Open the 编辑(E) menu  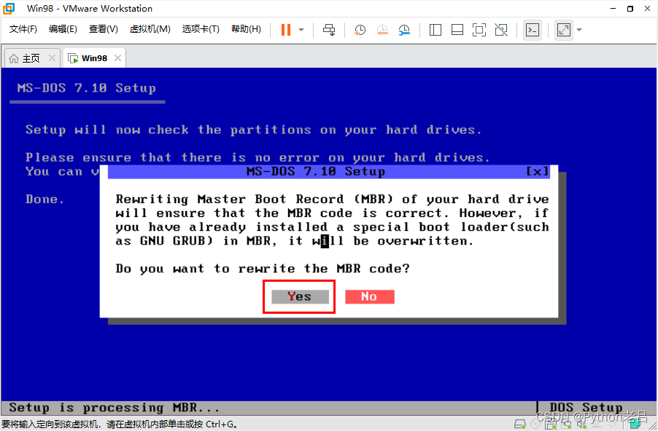click(63, 29)
